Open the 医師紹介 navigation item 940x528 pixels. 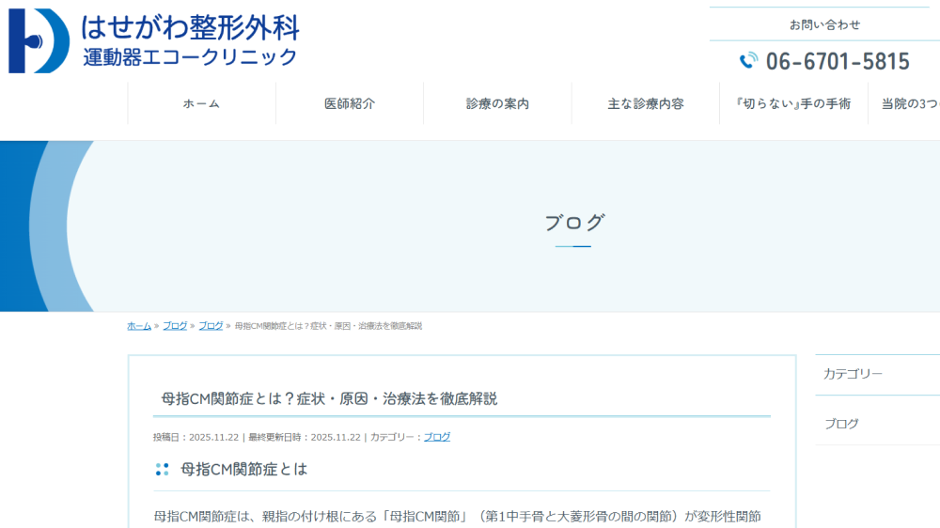tap(349, 103)
